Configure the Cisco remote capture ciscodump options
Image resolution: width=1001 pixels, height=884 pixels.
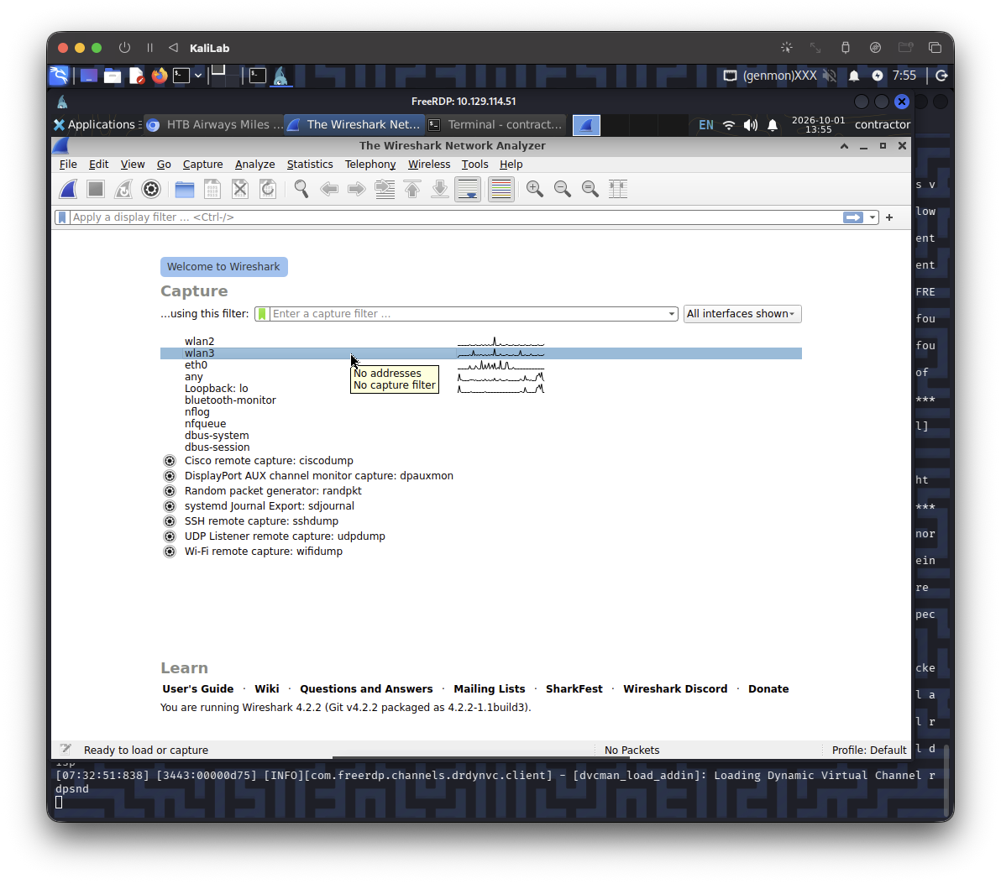coord(169,461)
